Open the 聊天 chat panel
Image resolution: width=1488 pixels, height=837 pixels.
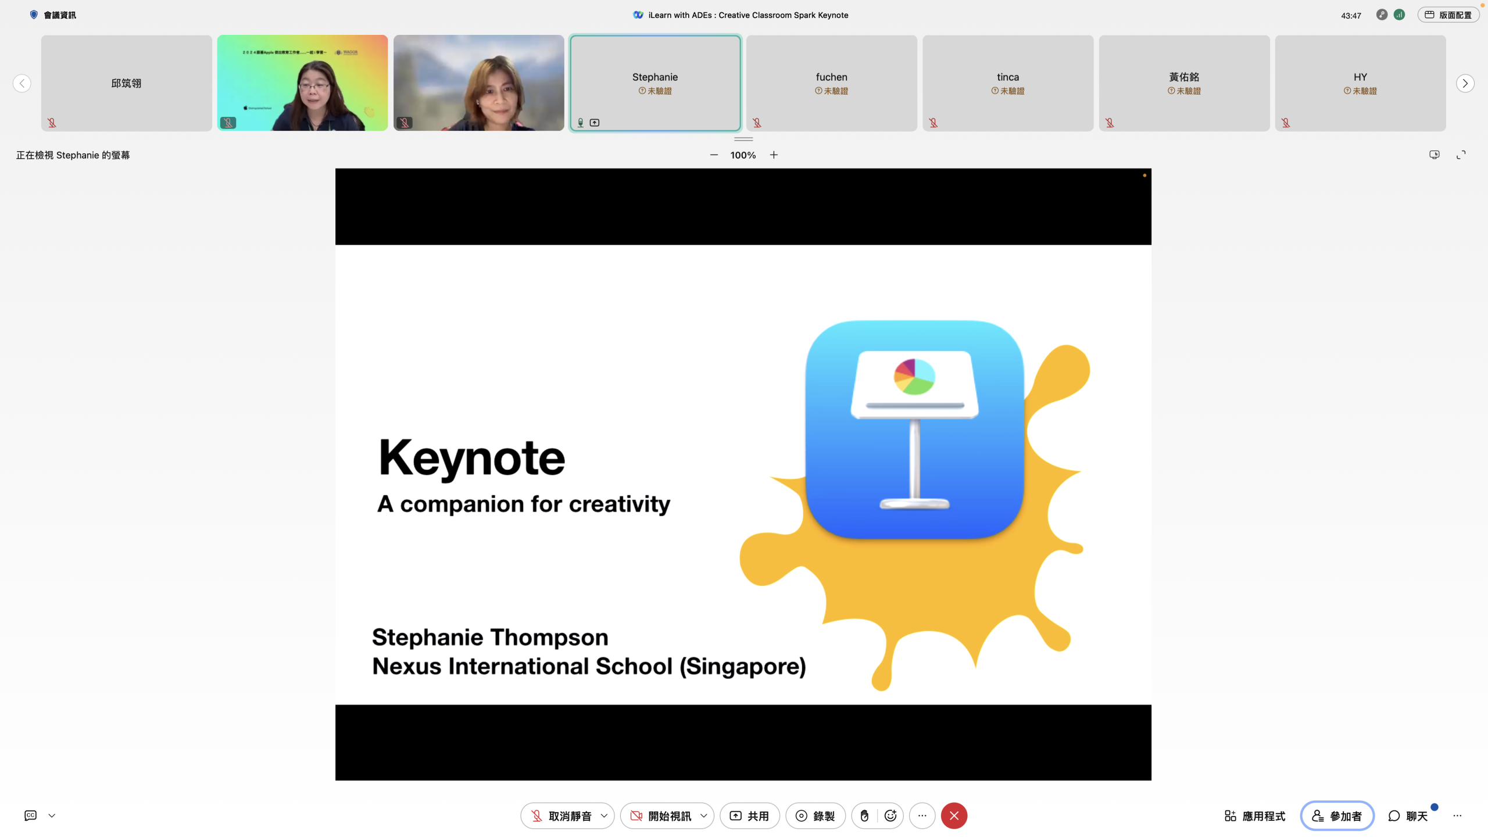click(x=1408, y=815)
